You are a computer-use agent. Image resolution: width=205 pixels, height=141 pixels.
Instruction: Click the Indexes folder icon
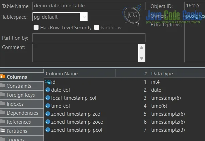[x=3, y=103]
